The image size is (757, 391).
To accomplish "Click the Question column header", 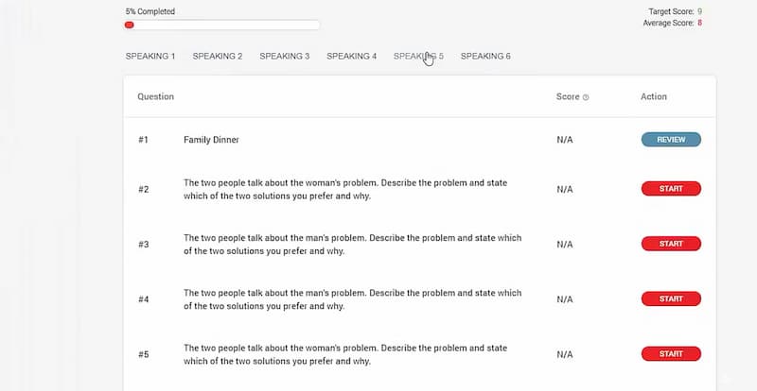I will [155, 97].
